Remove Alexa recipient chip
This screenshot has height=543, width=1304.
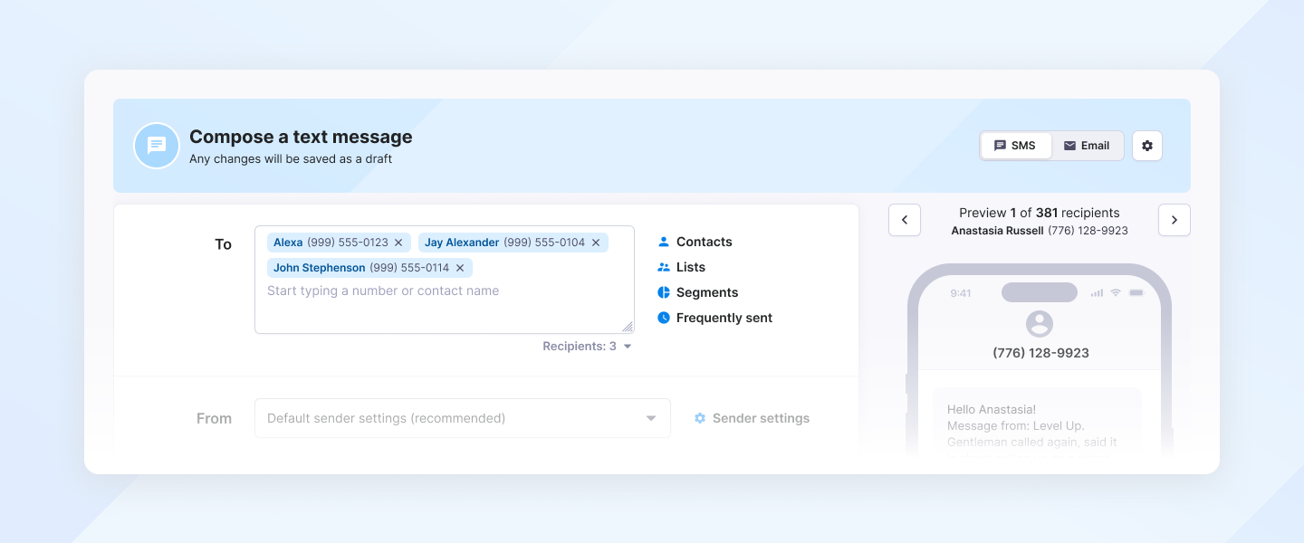pyautogui.click(x=398, y=243)
